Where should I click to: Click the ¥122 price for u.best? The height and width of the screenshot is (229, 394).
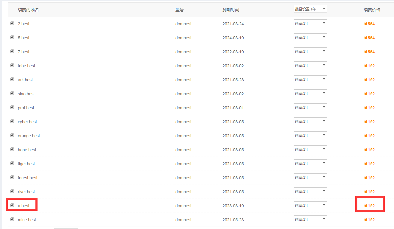[x=370, y=206]
